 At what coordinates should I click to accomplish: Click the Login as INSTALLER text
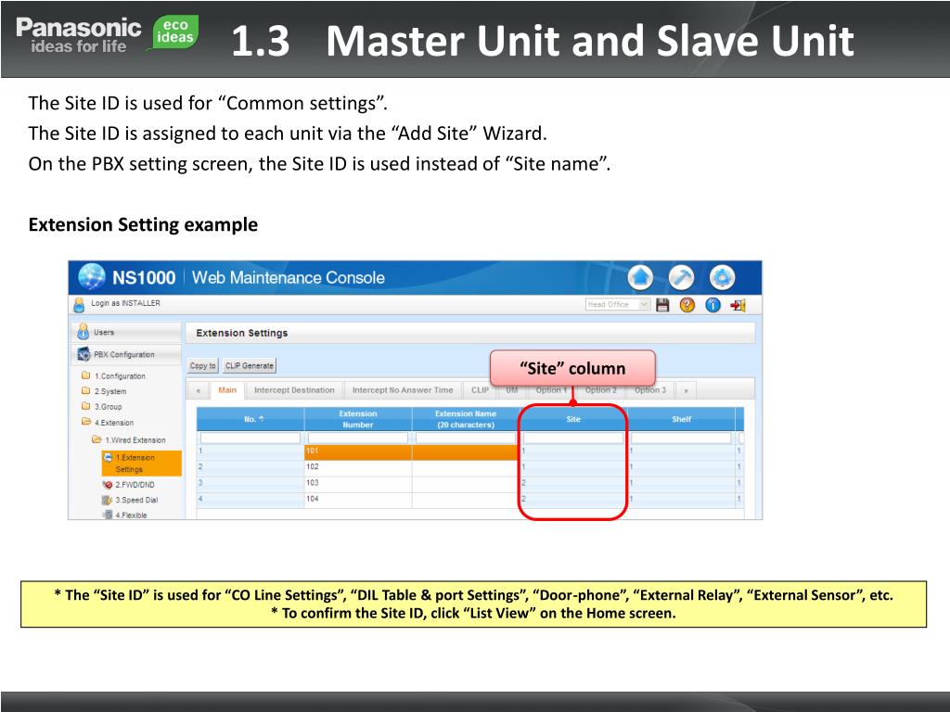tap(125, 303)
